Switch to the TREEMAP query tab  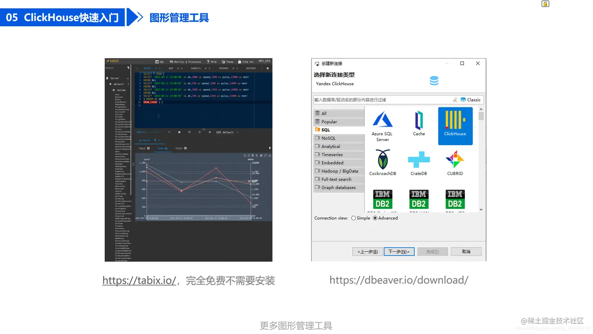click(x=224, y=68)
